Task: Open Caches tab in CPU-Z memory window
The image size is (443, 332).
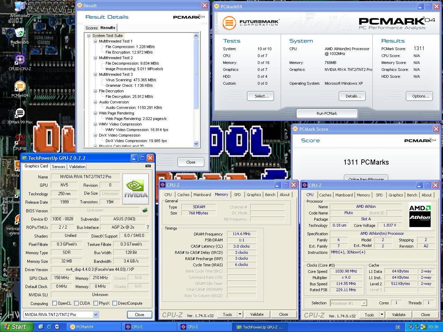Action: (x=183, y=195)
